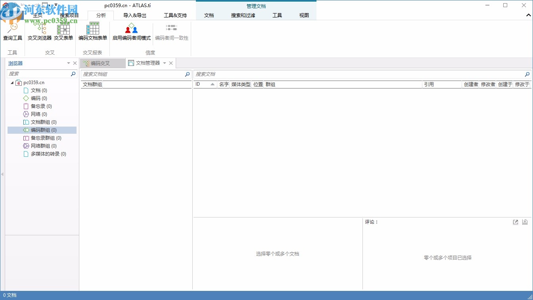Open the 编码文档表单 code-document table
The height and width of the screenshot is (300, 533).
pyautogui.click(x=93, y=32)
